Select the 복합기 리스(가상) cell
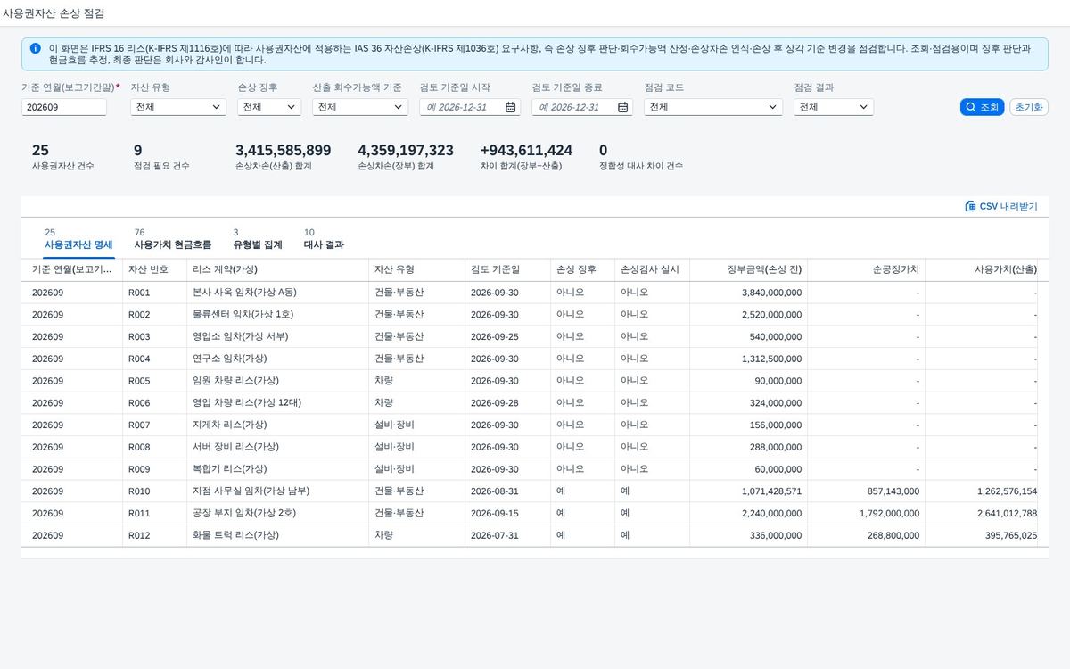Screen dimensions: 1070x669 [278, 469]
